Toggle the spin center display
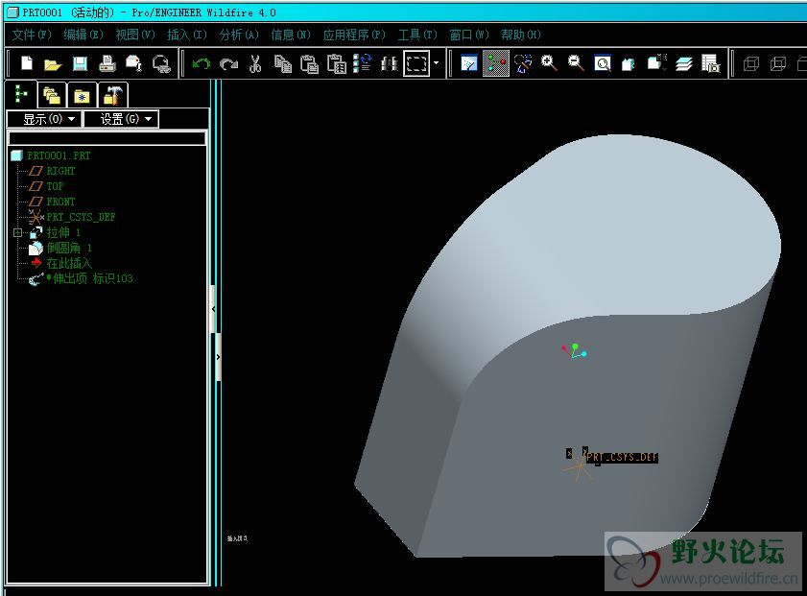The width and height of the screenshot is (807, 596). point(496,63)
